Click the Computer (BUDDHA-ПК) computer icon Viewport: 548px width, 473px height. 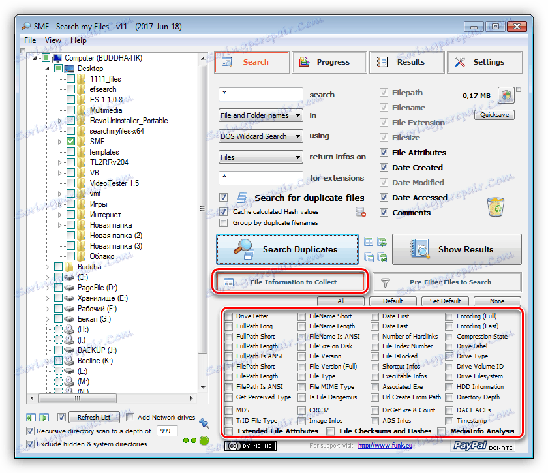pyautogui.click(x=57, y=58)
